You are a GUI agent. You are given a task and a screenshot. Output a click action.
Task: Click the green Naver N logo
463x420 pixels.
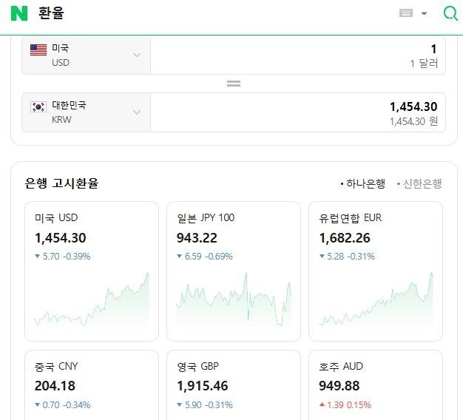(20, 13)
